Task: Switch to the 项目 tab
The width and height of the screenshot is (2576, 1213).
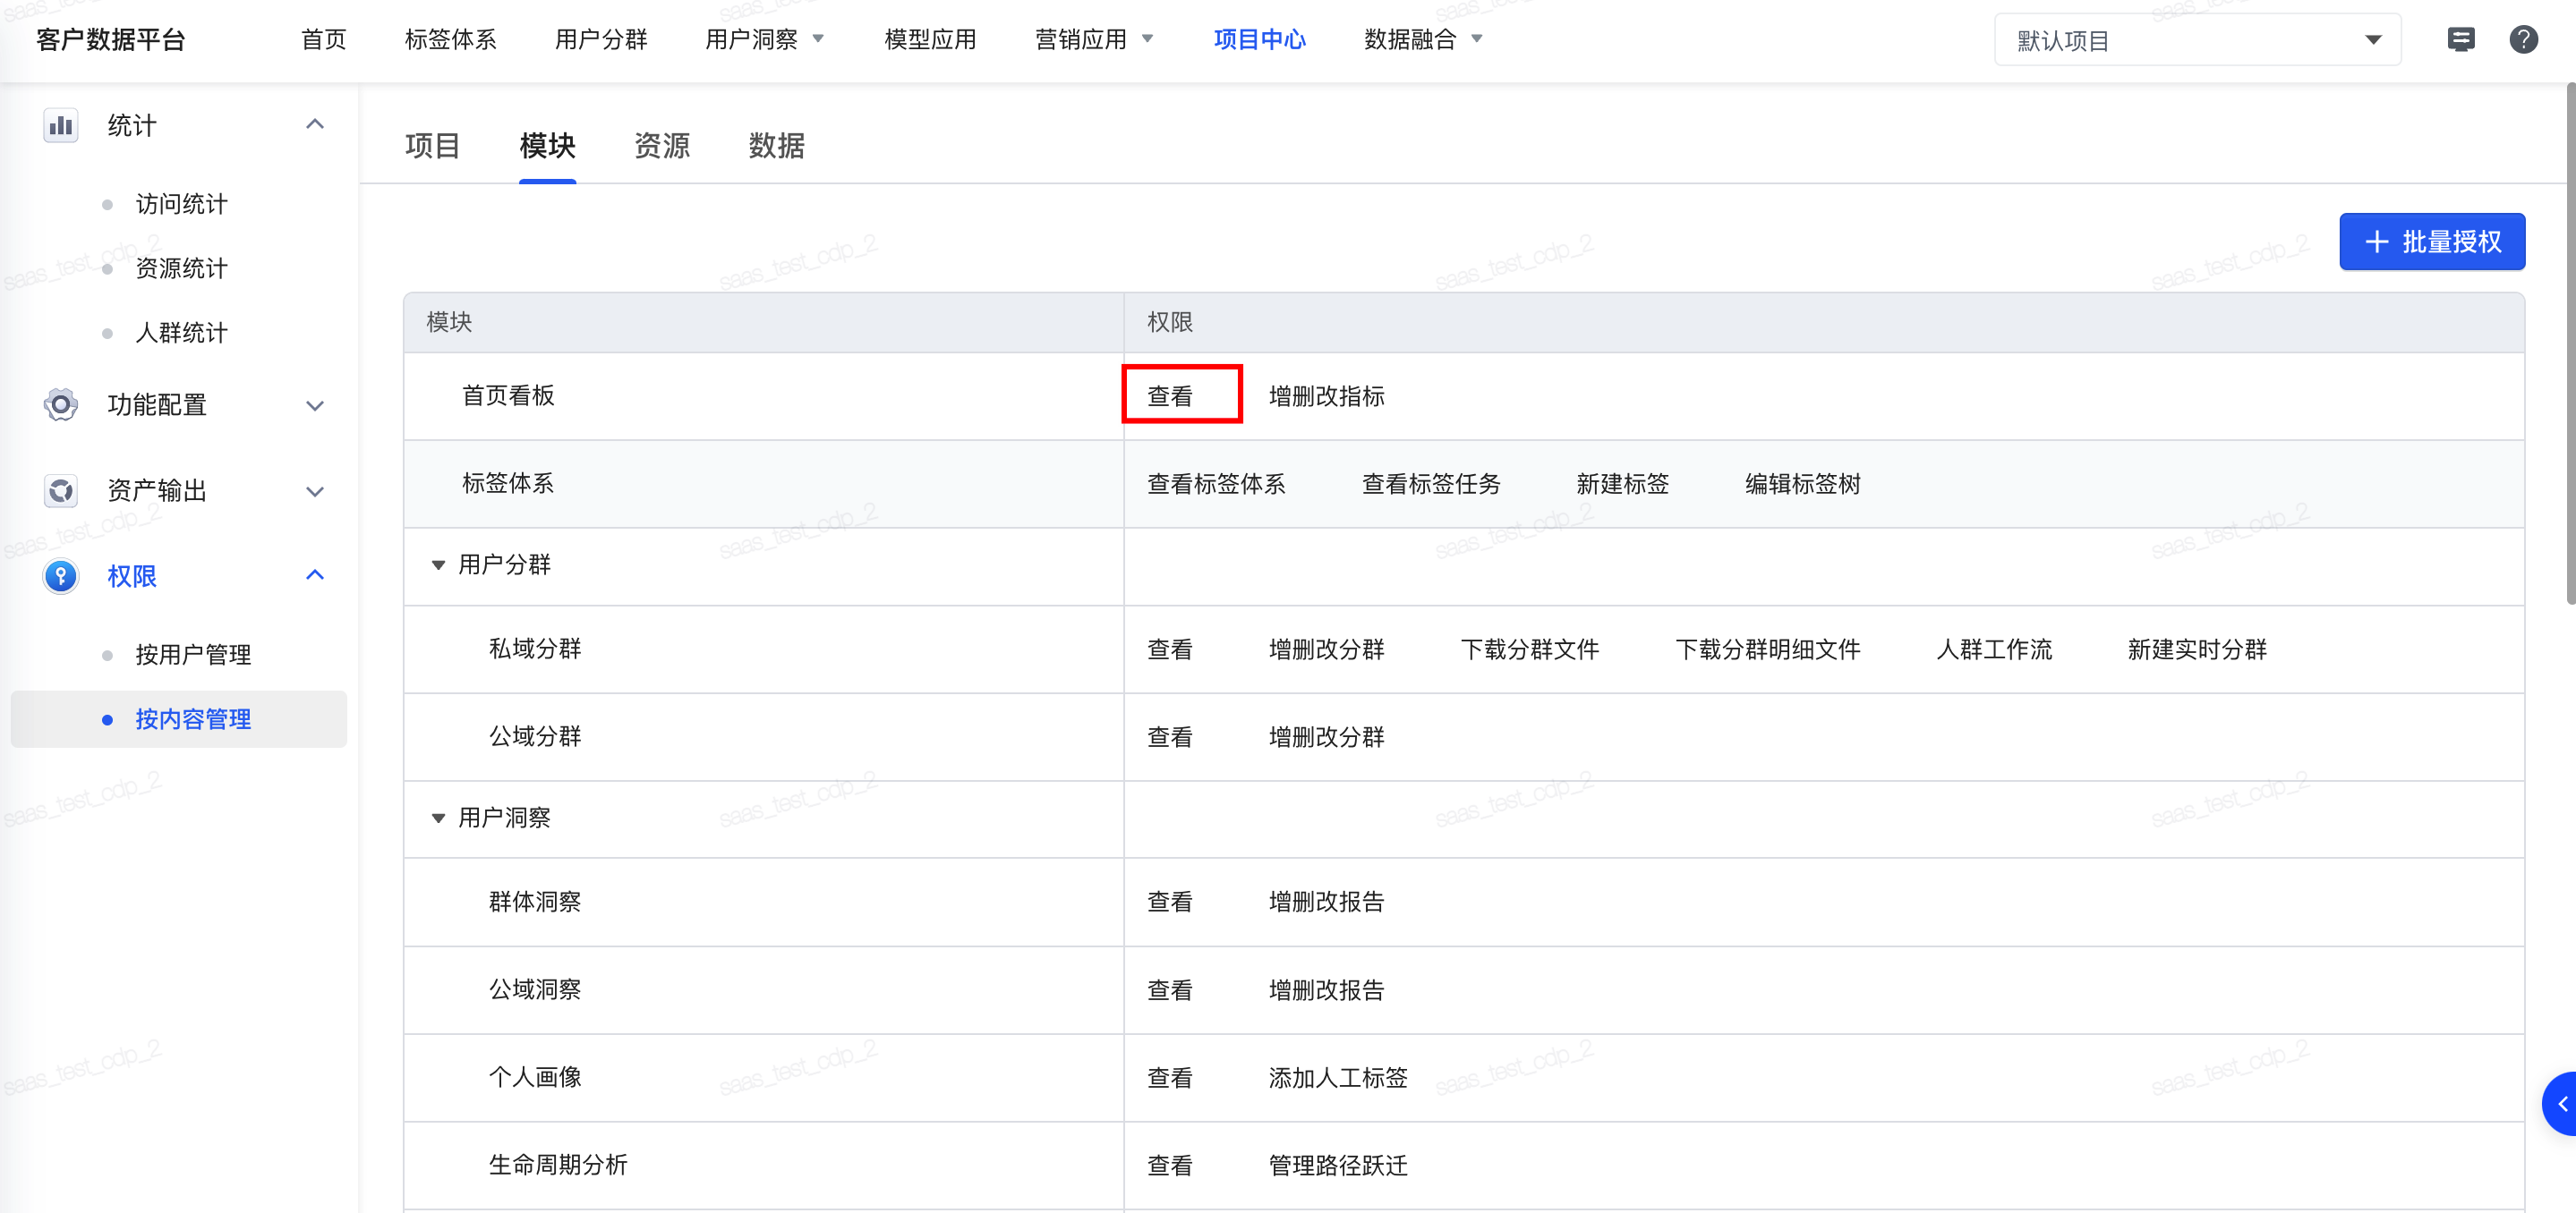Action: pyautogui.click(x=433, y=146)
